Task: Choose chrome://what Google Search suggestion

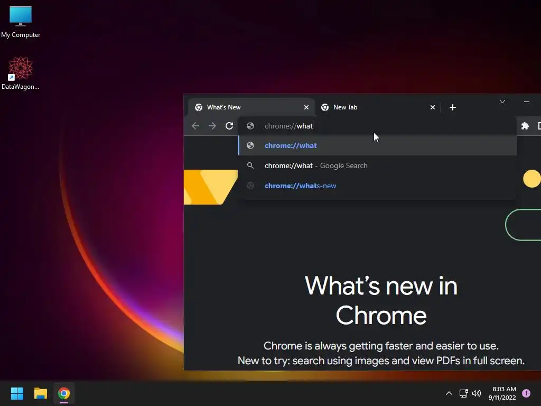Action: click(x=377, y=165)
